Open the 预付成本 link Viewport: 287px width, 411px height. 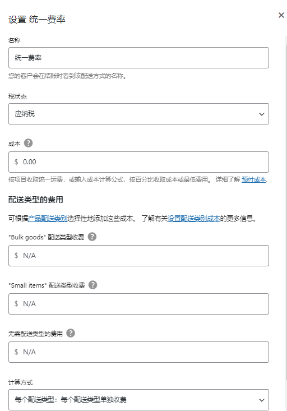click(254, 179)
